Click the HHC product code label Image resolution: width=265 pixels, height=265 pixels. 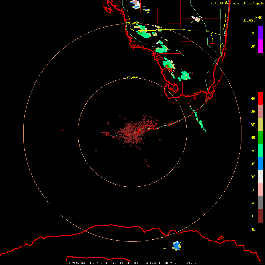[x=259, y=18]
